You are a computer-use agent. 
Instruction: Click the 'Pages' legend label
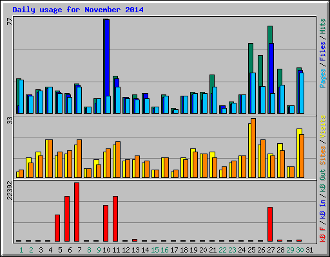pos(323,78)
